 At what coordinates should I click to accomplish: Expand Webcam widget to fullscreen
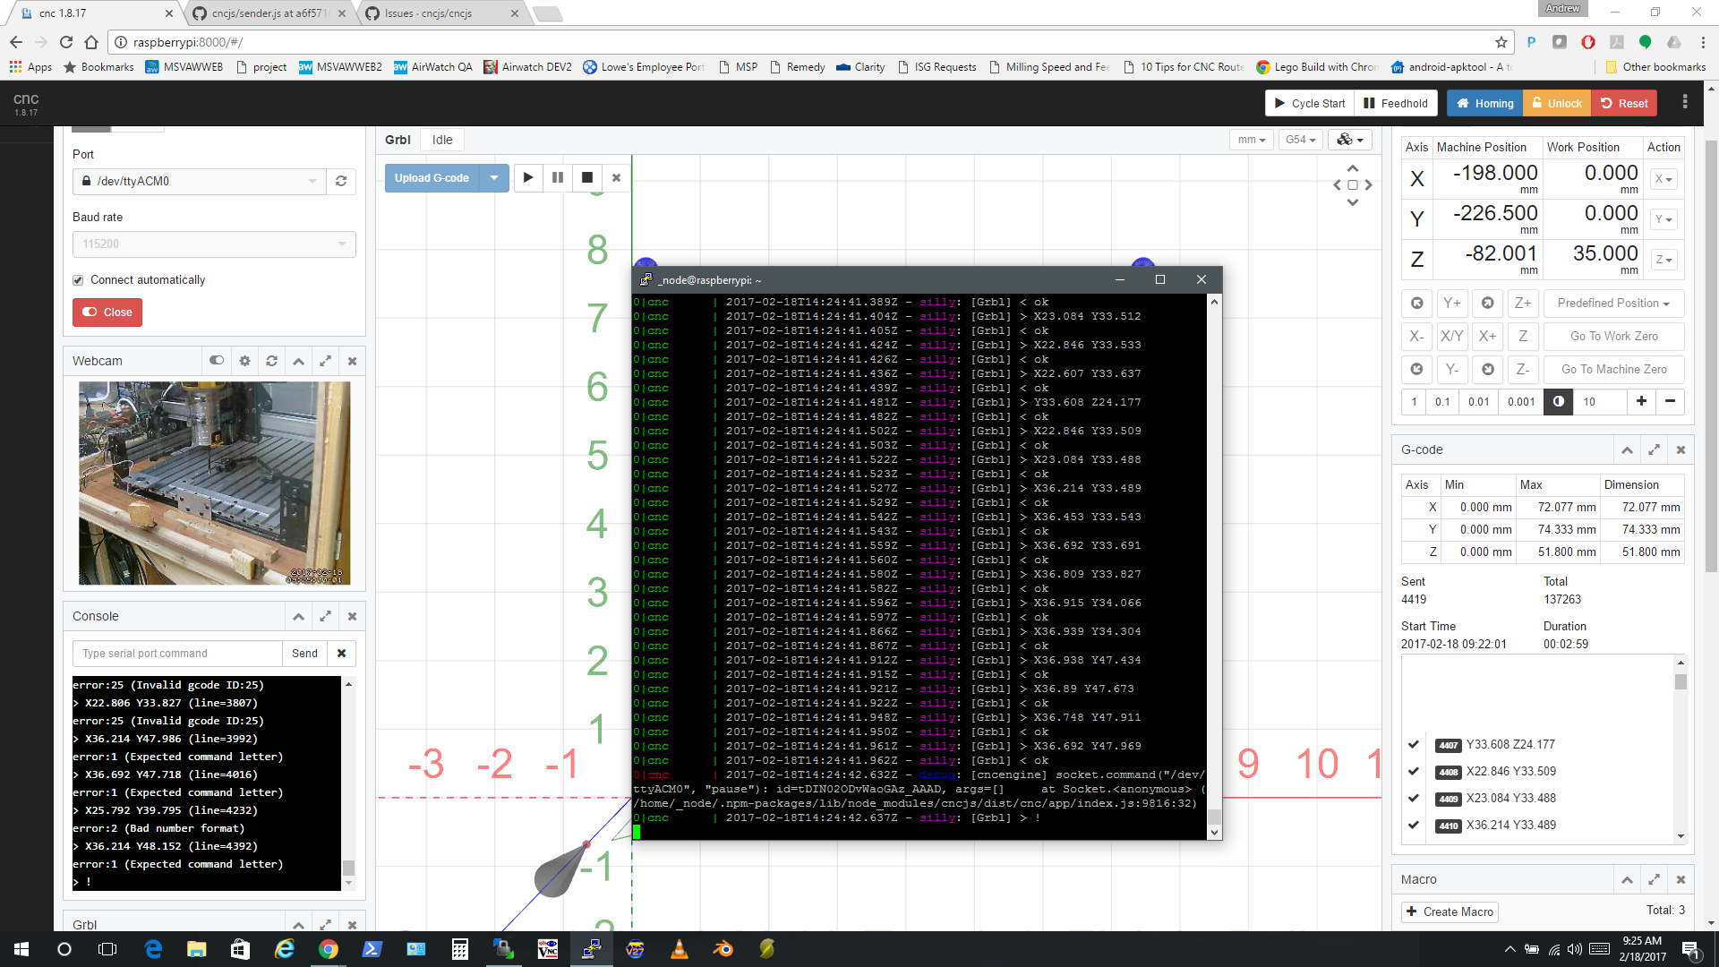(325, 361)
